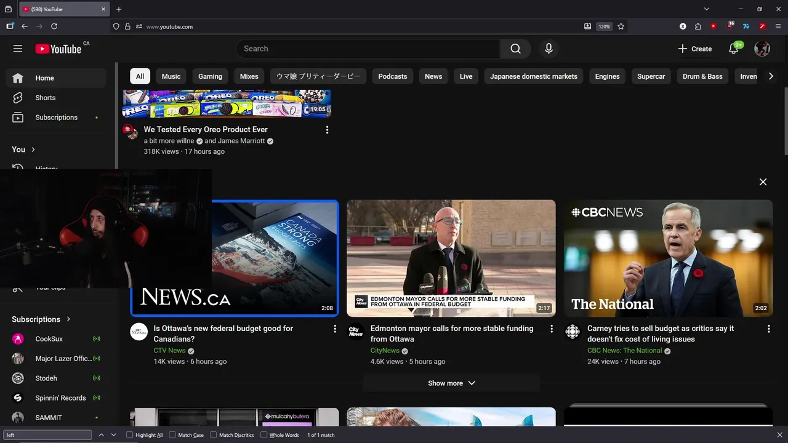Open options for CTV News video
The height and width of the screenshot is (443, 788).
335,329
